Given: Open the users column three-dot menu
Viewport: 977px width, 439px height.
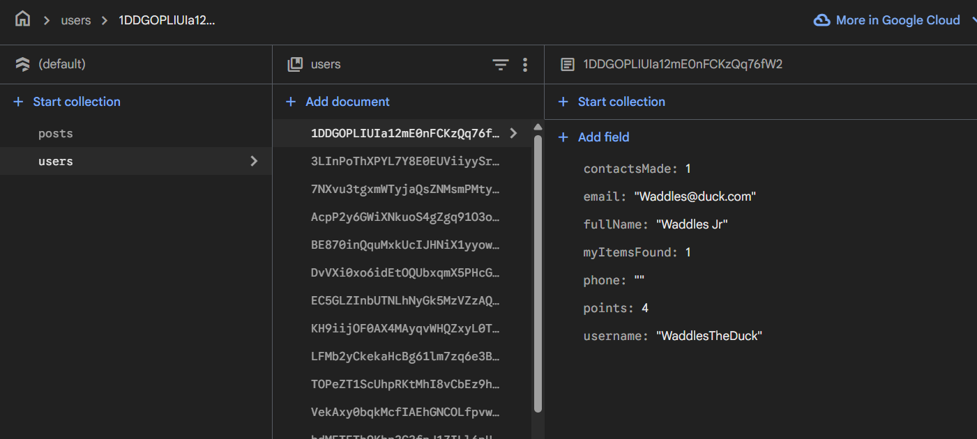Looking at the screenshot, I should pyautogui.click(x=525, y=65).
